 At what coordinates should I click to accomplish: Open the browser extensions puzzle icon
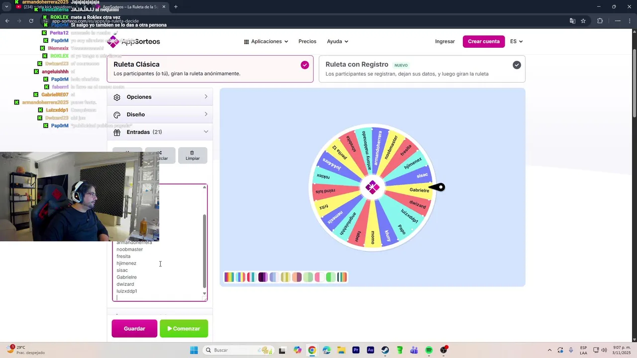coord(600,21)
